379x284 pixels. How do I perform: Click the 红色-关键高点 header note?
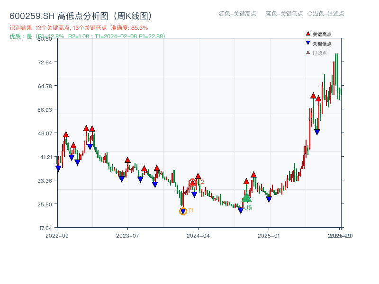pos(237,14)
